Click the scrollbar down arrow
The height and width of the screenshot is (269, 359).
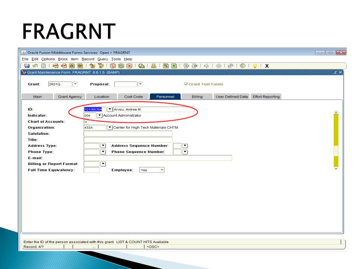tap(336, 169)
